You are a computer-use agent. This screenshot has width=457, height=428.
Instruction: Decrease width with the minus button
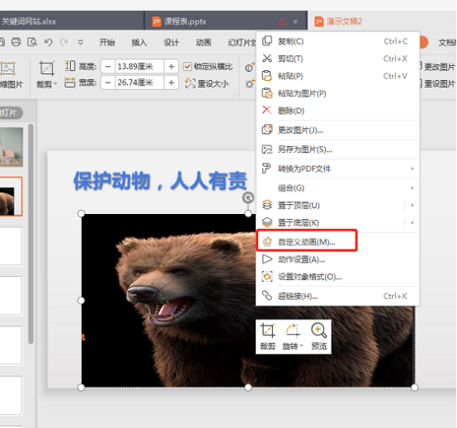click(108, 83)
